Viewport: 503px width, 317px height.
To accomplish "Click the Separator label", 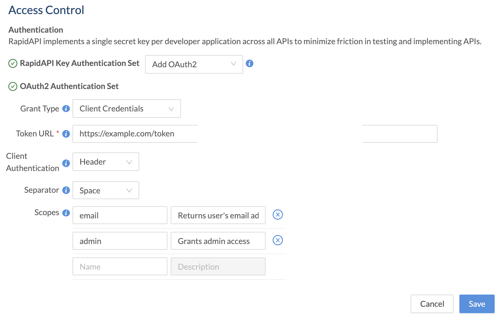I will 42,190.
